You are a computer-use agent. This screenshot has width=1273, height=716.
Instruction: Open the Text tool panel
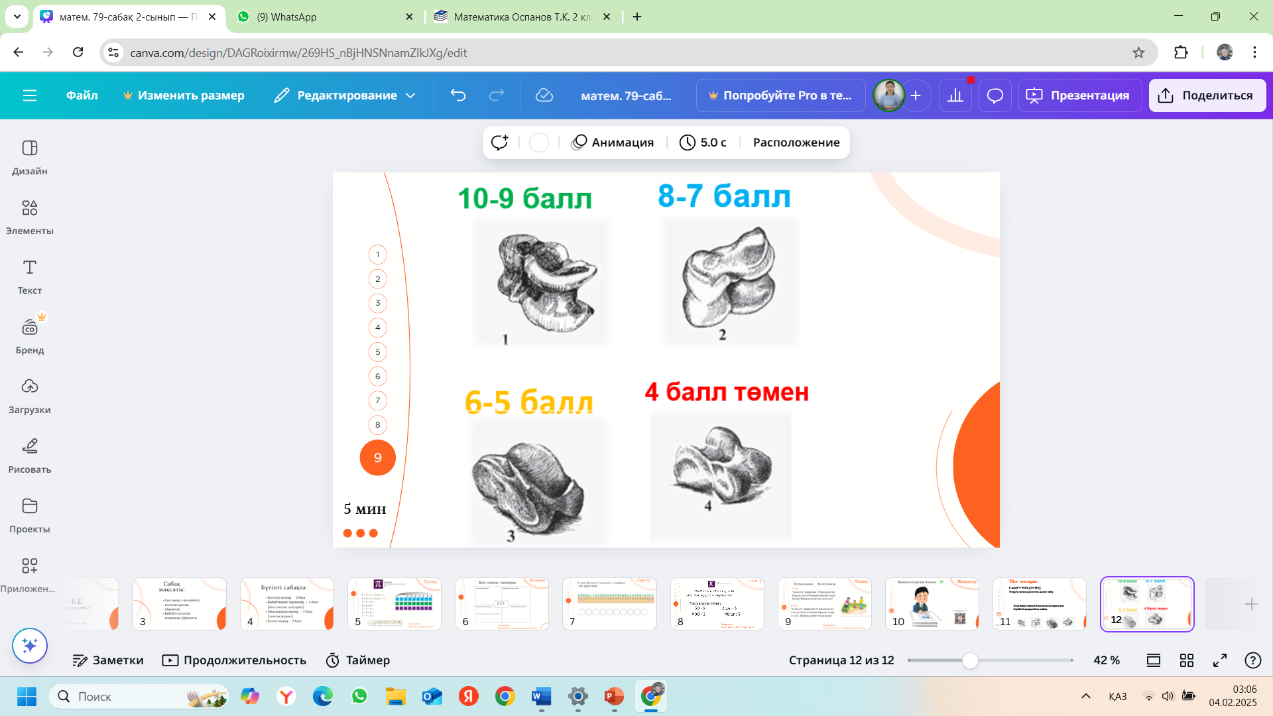pyautogui.click(x=29, y=276)
